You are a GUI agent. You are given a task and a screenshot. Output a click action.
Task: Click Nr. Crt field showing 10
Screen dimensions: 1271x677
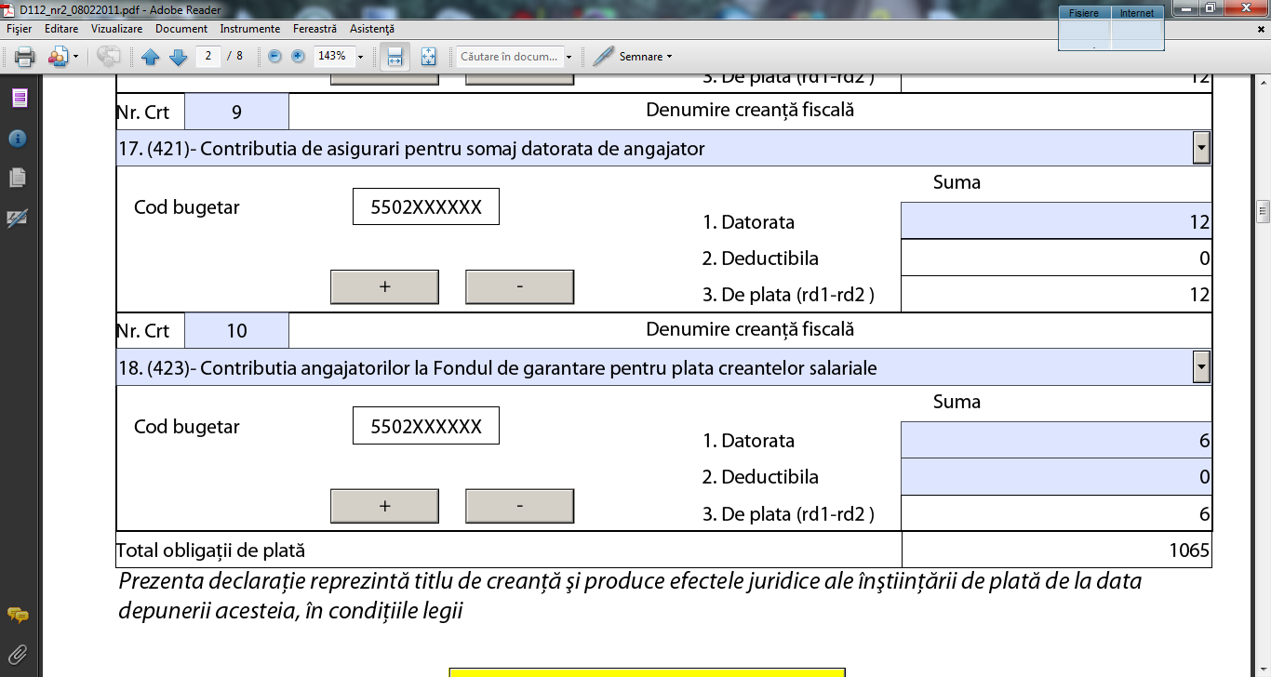[x=236, y=331]
